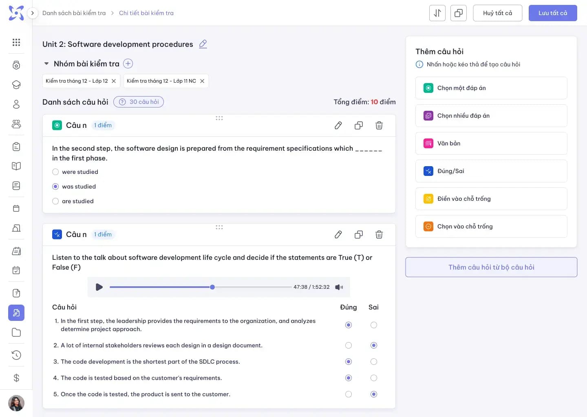Add a test group with plus icon
The height and width of the screenshot is (417, 587).
click(x=128, y=64)
